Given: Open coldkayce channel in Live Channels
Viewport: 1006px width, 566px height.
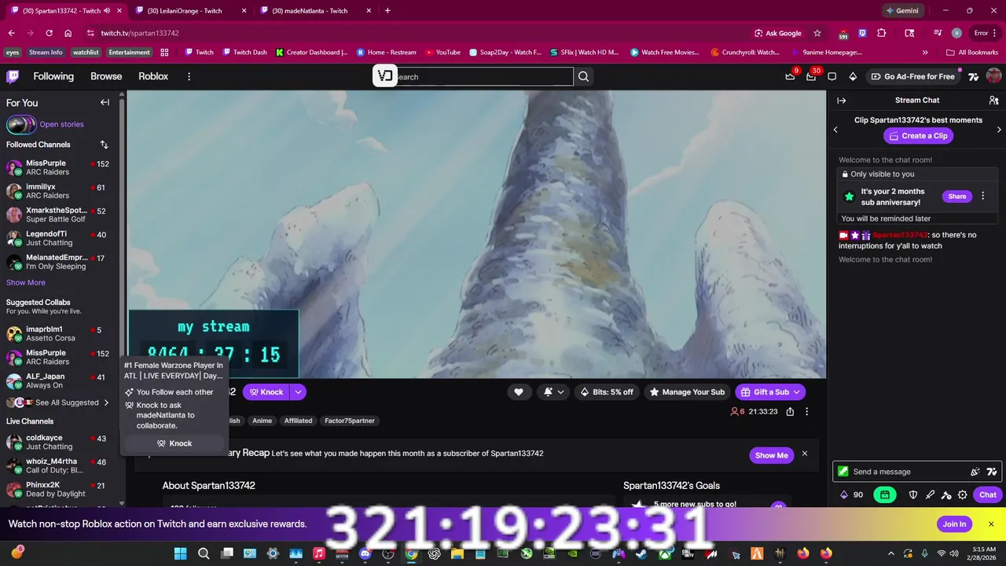Looking at the screenshot, I should 59,442.
